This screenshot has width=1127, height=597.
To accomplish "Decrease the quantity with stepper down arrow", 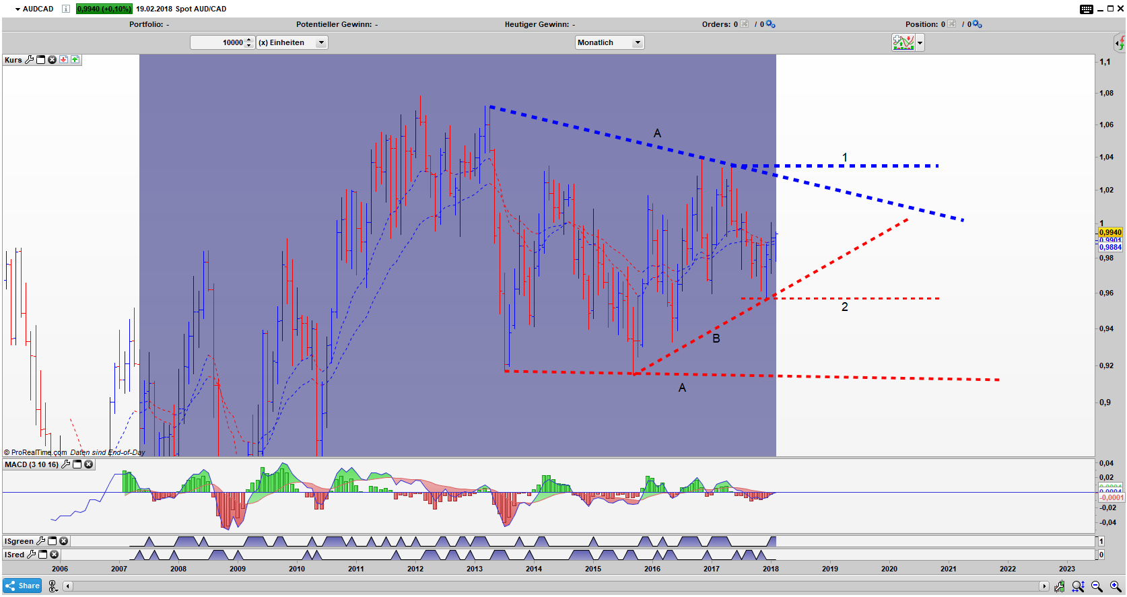I will [x=250, y=46].
